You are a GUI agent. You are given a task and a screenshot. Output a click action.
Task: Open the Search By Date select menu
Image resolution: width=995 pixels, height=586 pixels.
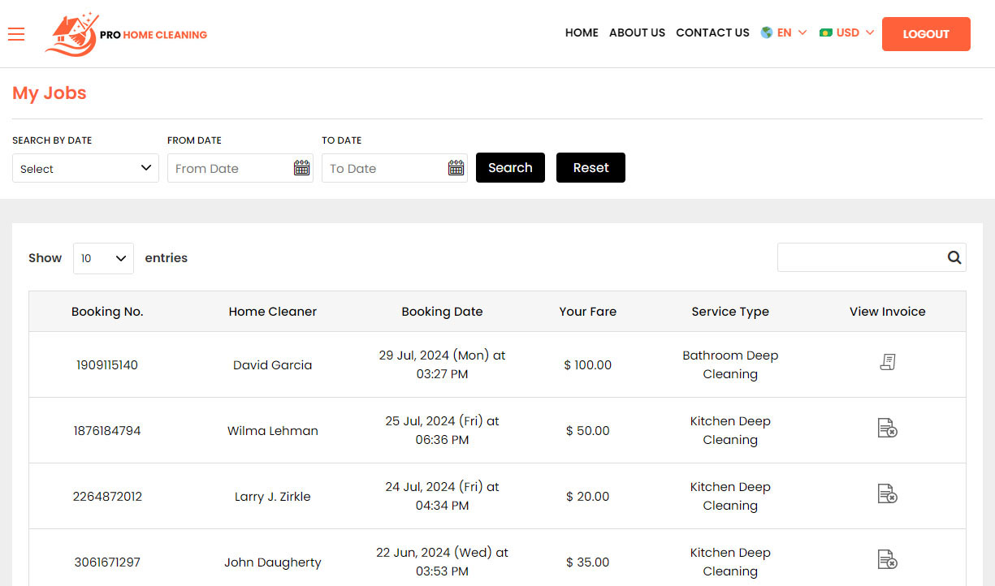(x=85, y=168)
